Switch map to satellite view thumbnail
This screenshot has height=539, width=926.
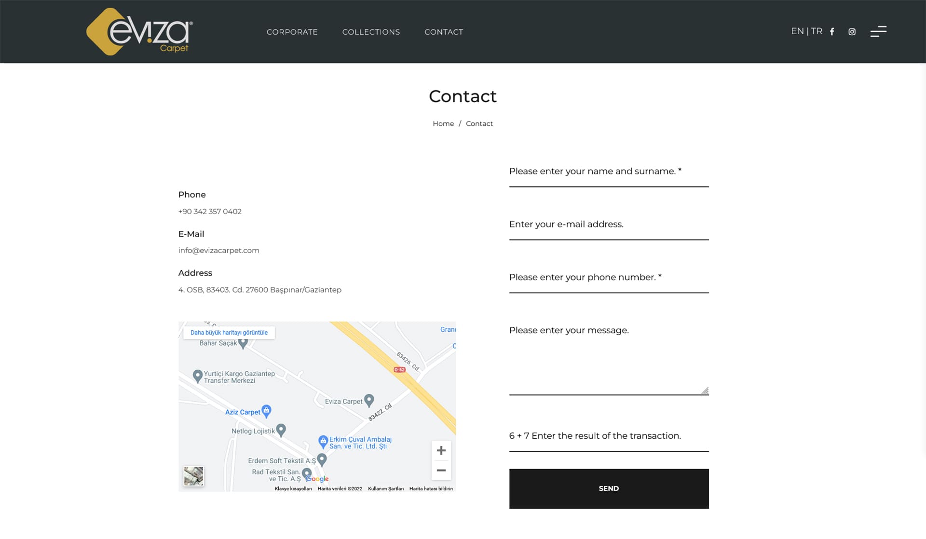click(193, 476)
